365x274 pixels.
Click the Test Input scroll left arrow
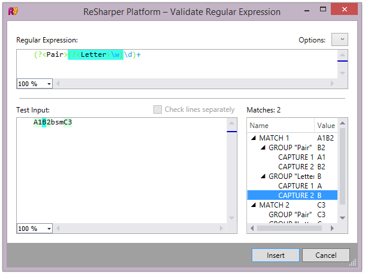(x=58, y=228)
